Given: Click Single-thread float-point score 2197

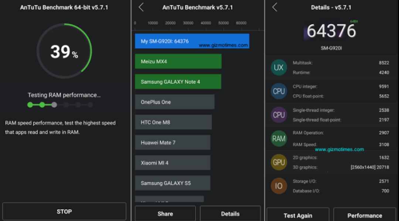Looking at the screenshot, I should [384, 120].
